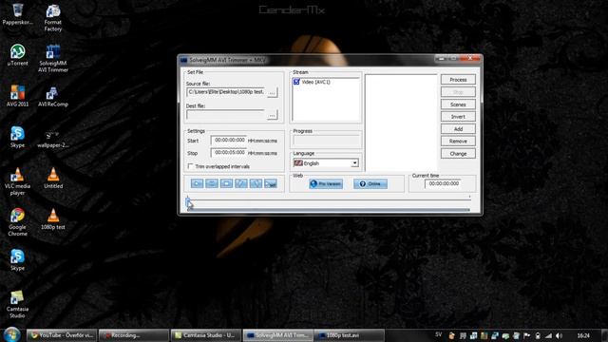
Task: Set the right marker with toolbar icon
Action: tap(256, 183)
